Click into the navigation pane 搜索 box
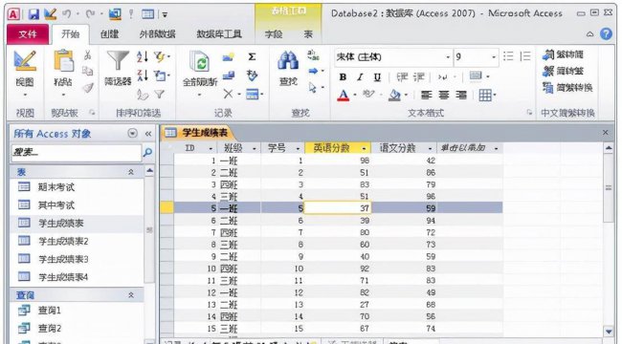Viewport: 622px width, 344px height. click(x=76, y=152)
